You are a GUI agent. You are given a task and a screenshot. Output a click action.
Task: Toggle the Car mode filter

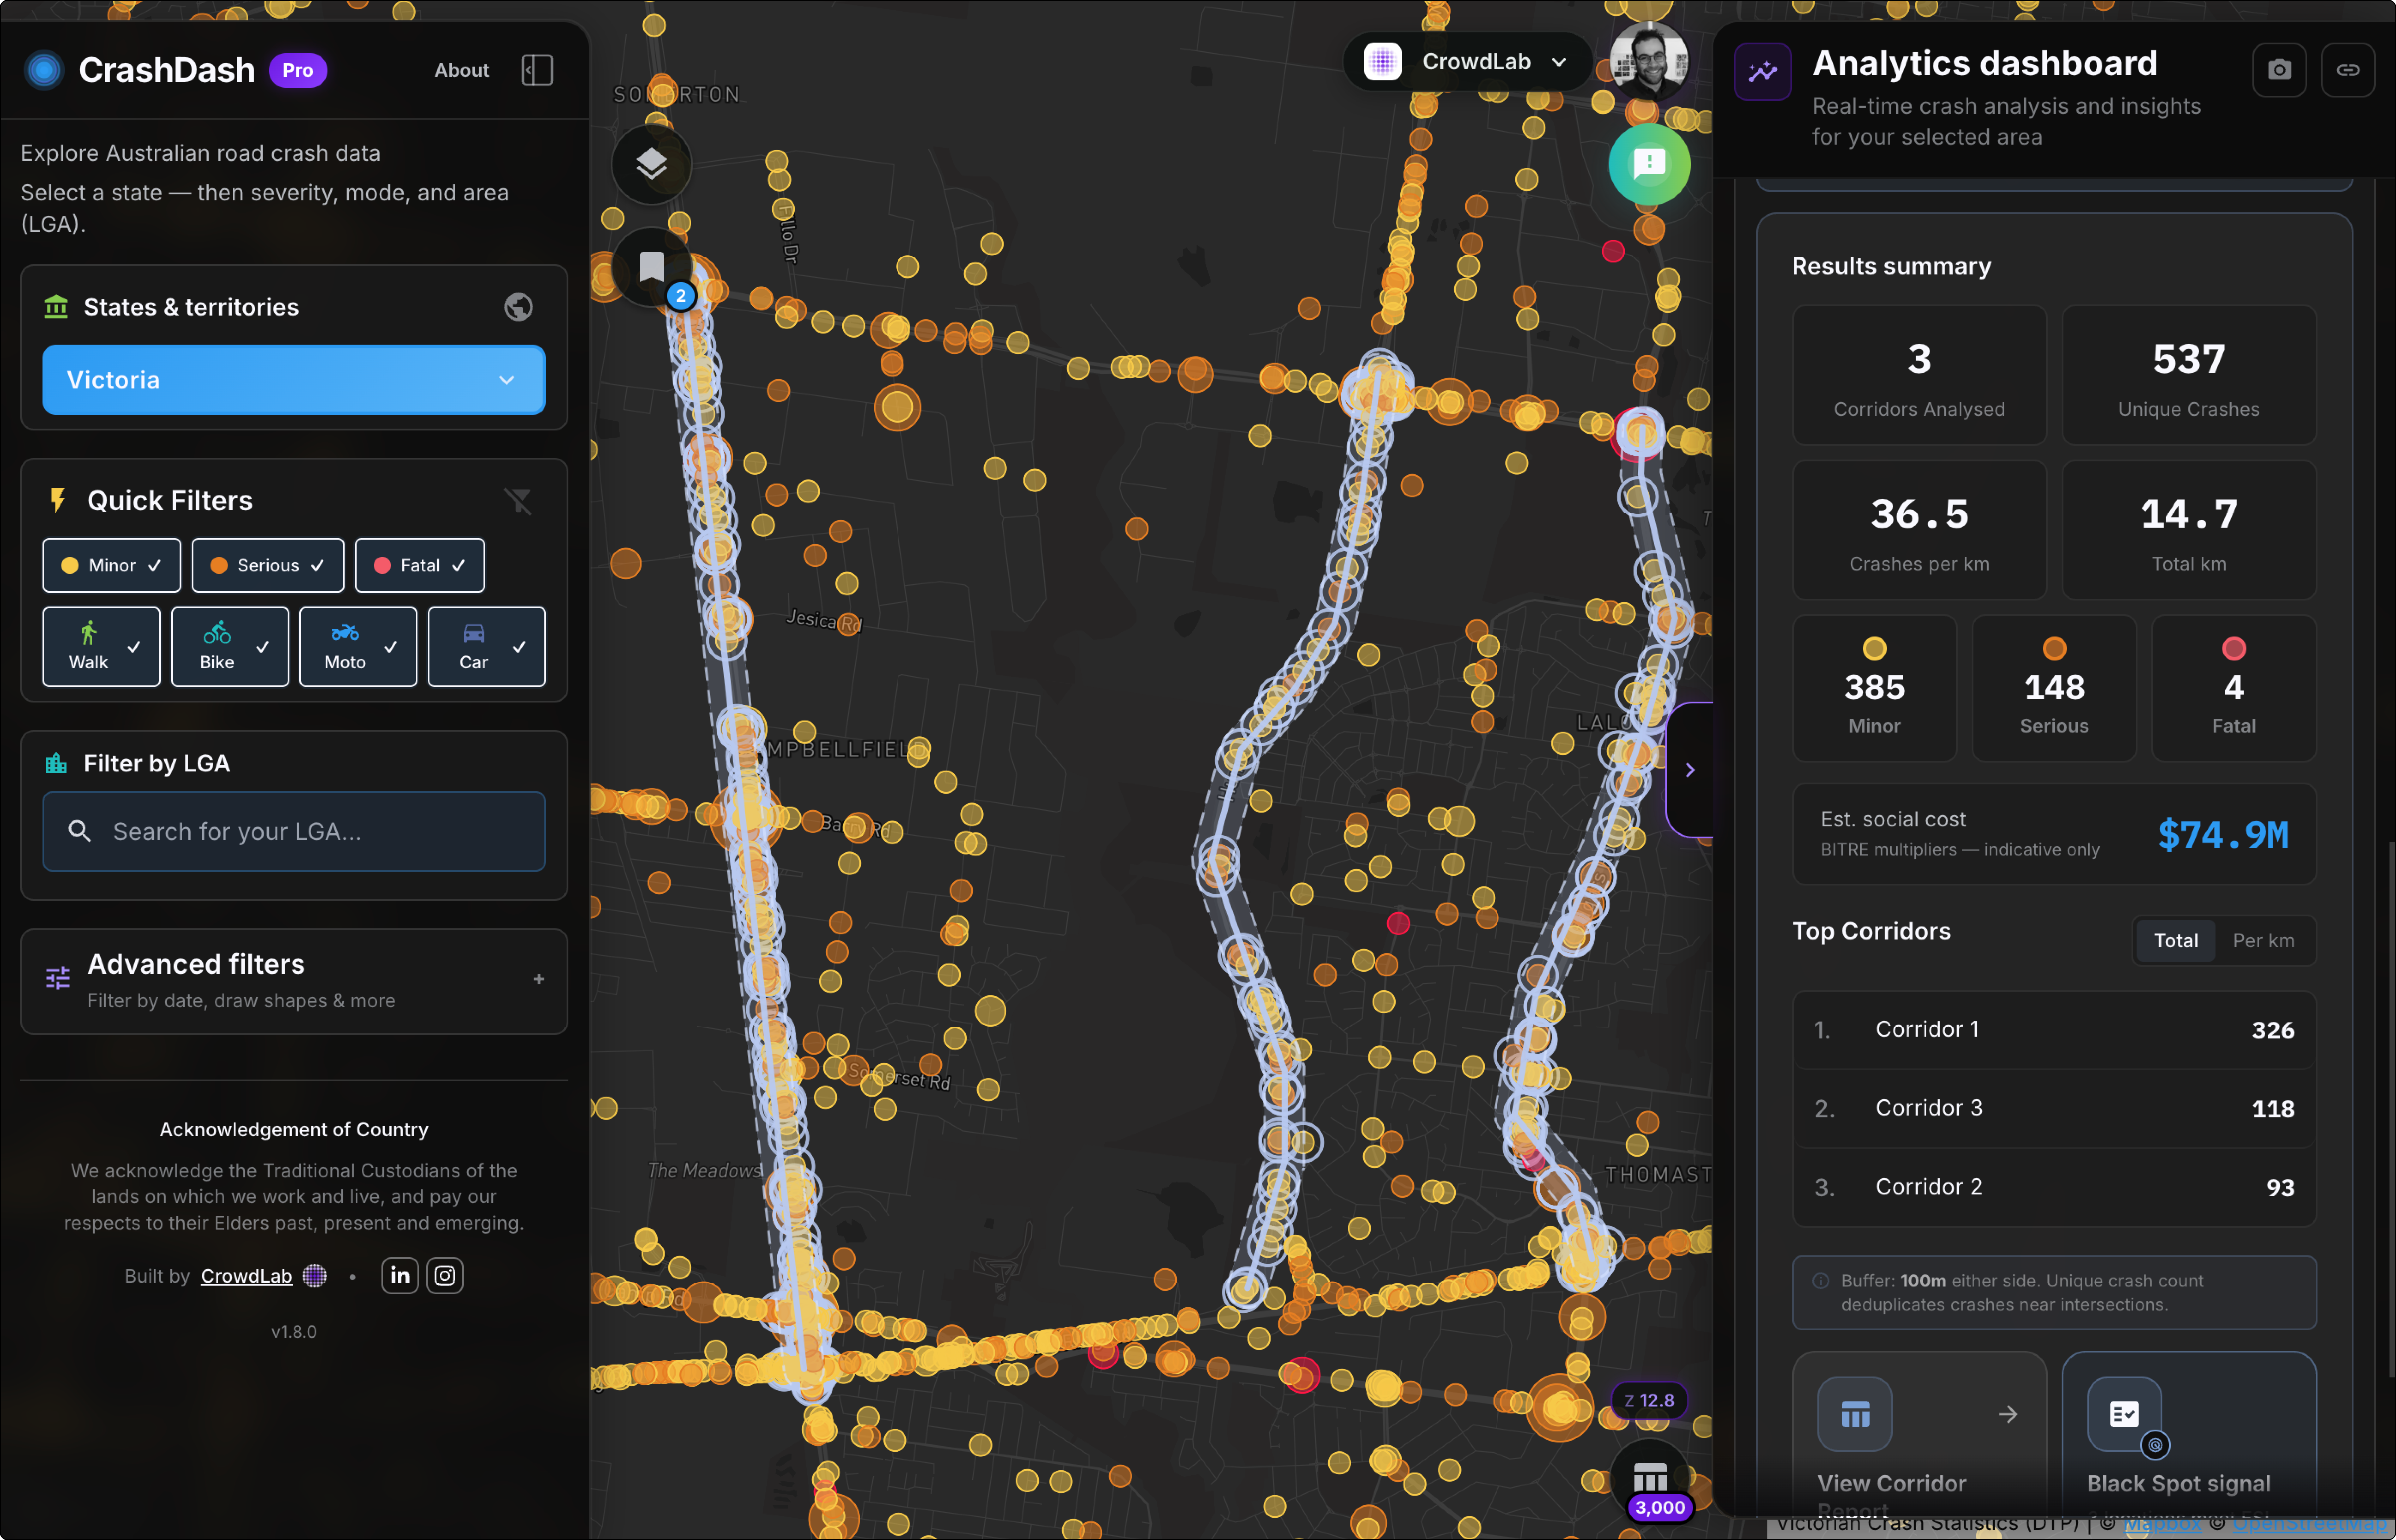pos(487,646)
